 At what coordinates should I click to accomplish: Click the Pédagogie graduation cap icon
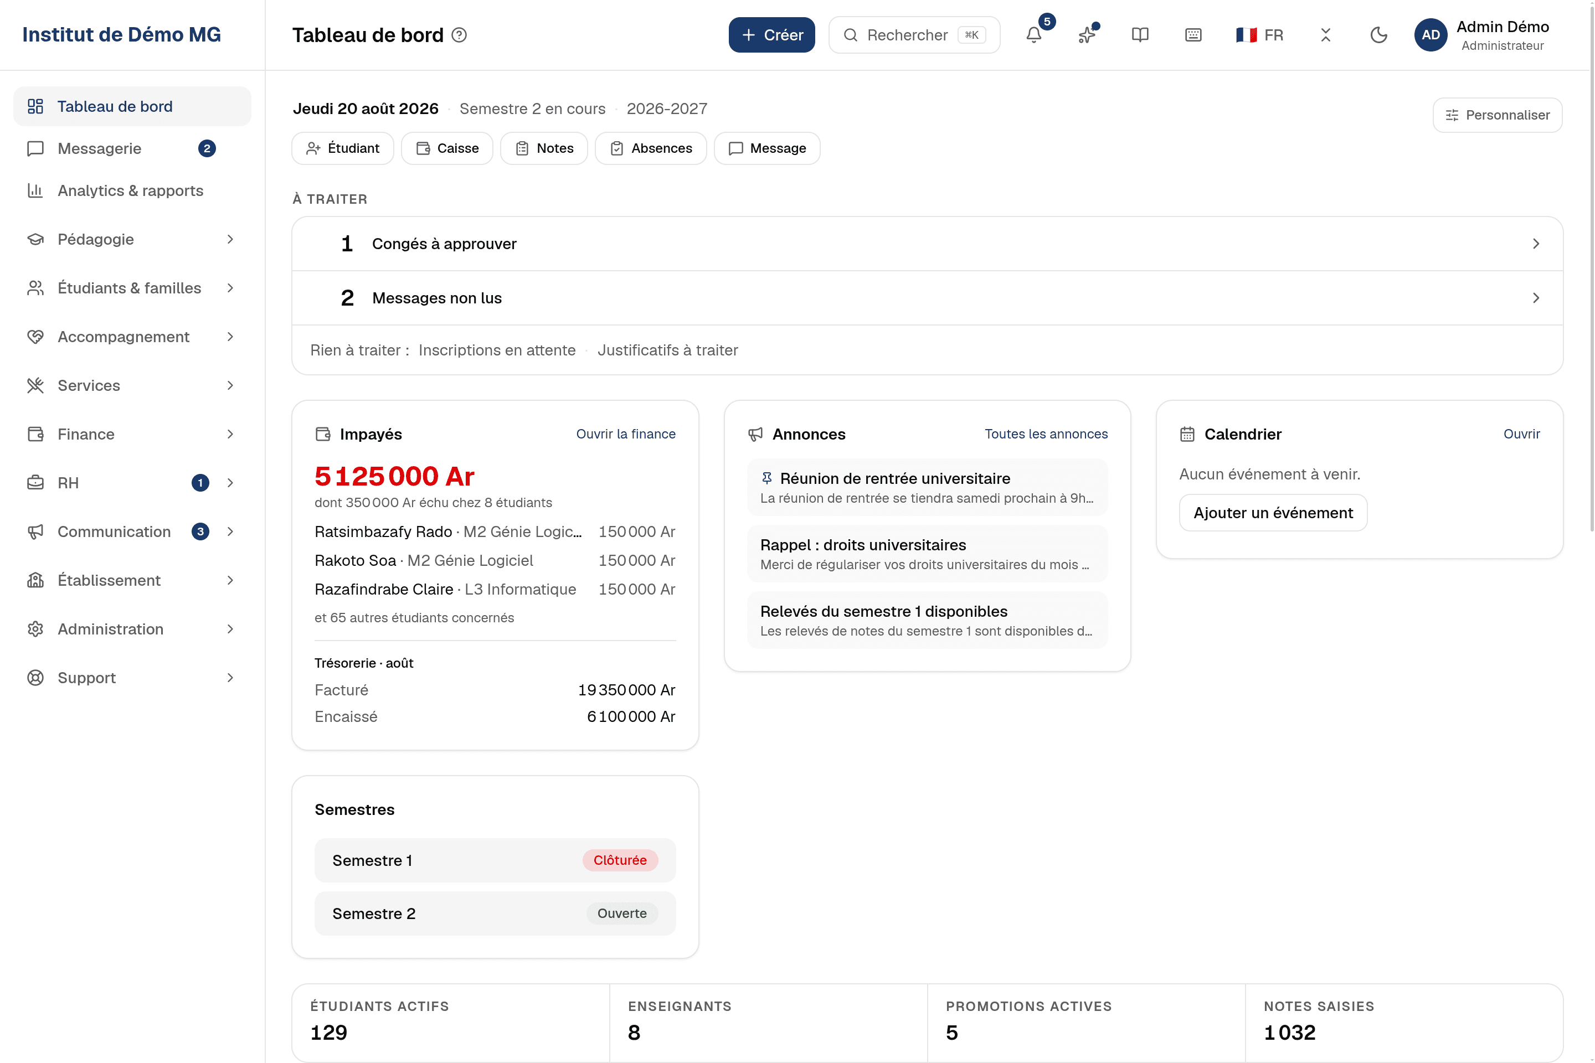pos(35,239)
